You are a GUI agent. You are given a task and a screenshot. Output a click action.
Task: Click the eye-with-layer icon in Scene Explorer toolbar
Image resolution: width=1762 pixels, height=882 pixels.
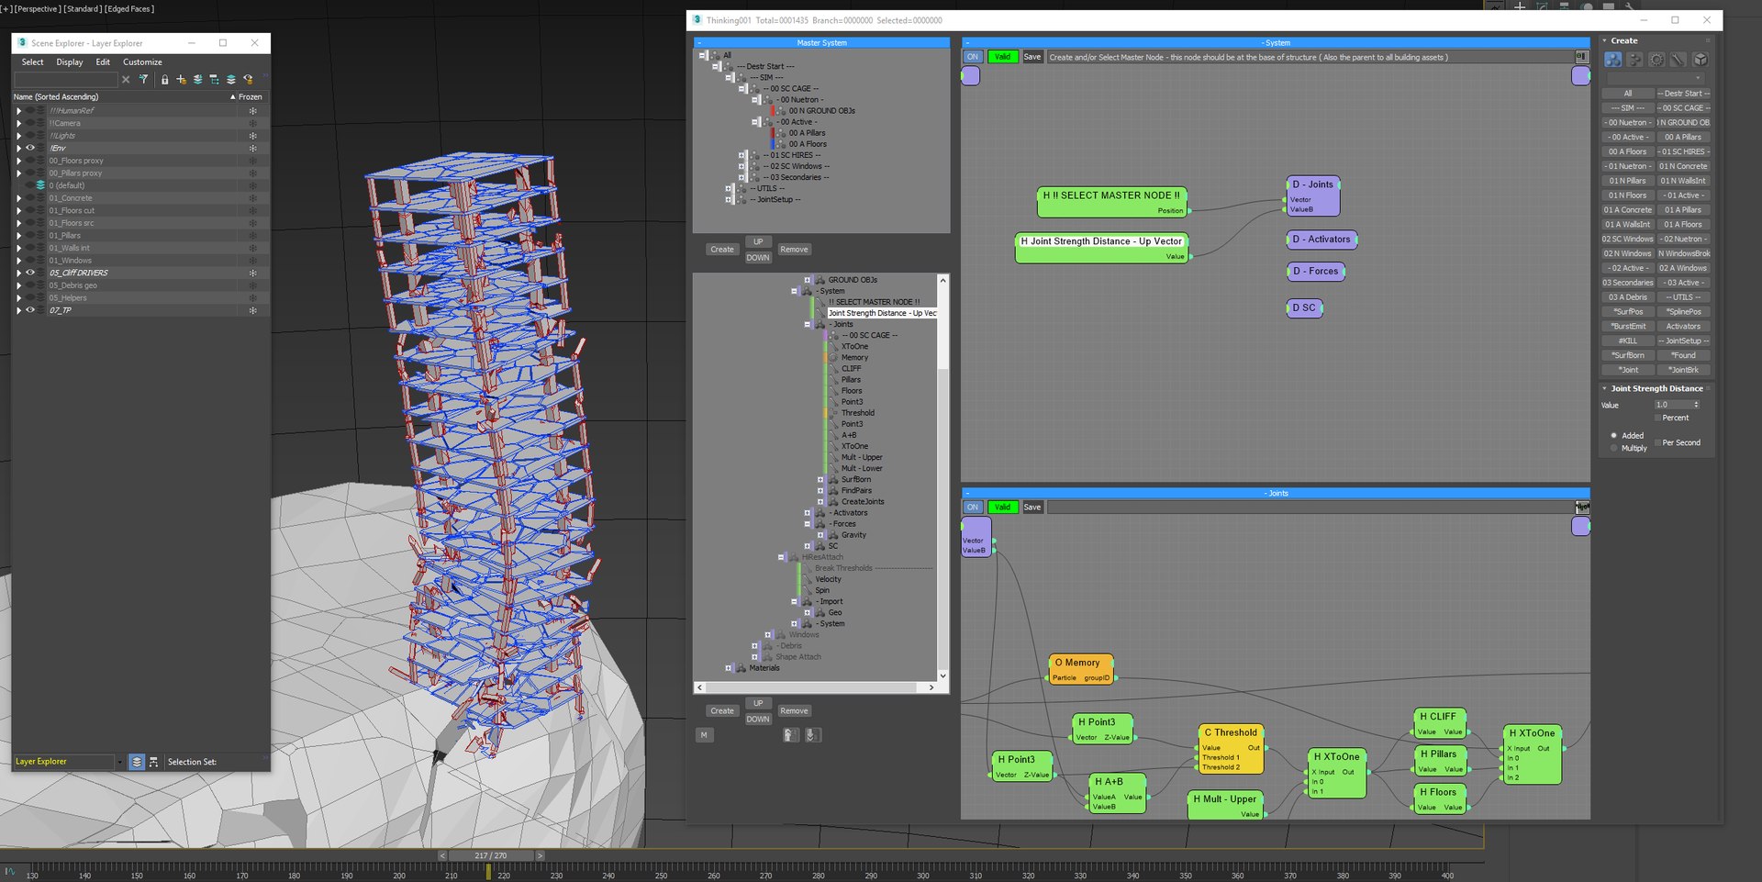pos(248,80)
